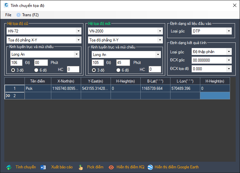This screenshot has height=173, width=240.
Task: Click the gear icon beside Trans (F2)
Action: (x=19, y=15)
